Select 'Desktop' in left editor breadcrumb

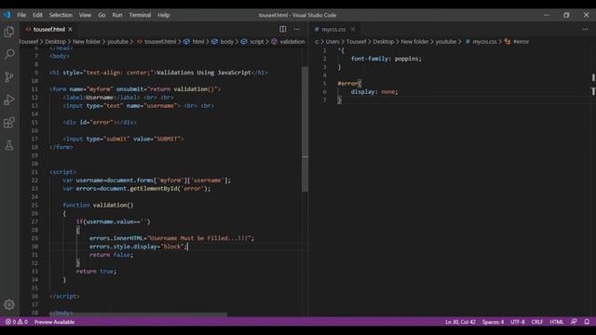click(56, 42)
